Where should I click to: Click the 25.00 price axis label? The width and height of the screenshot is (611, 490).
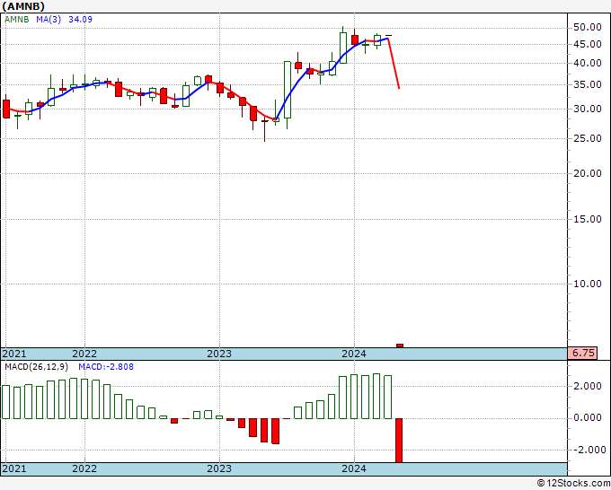[588, 138]
